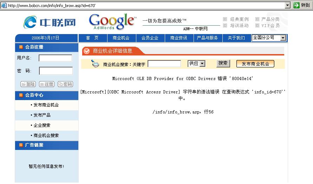The image size is (313, 184).
Task: Open the 供应 type dropdown
Action: pyautogui.click(x=196, y=64)
